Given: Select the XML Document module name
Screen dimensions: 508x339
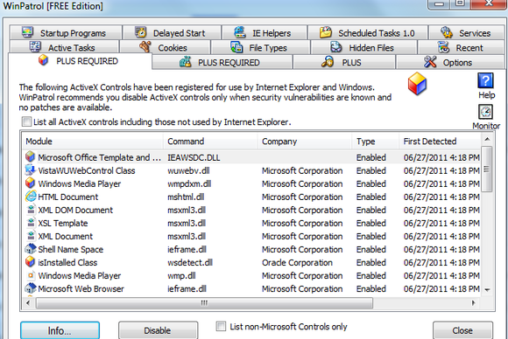Looking at the screenshot, I should pos(66,236).
